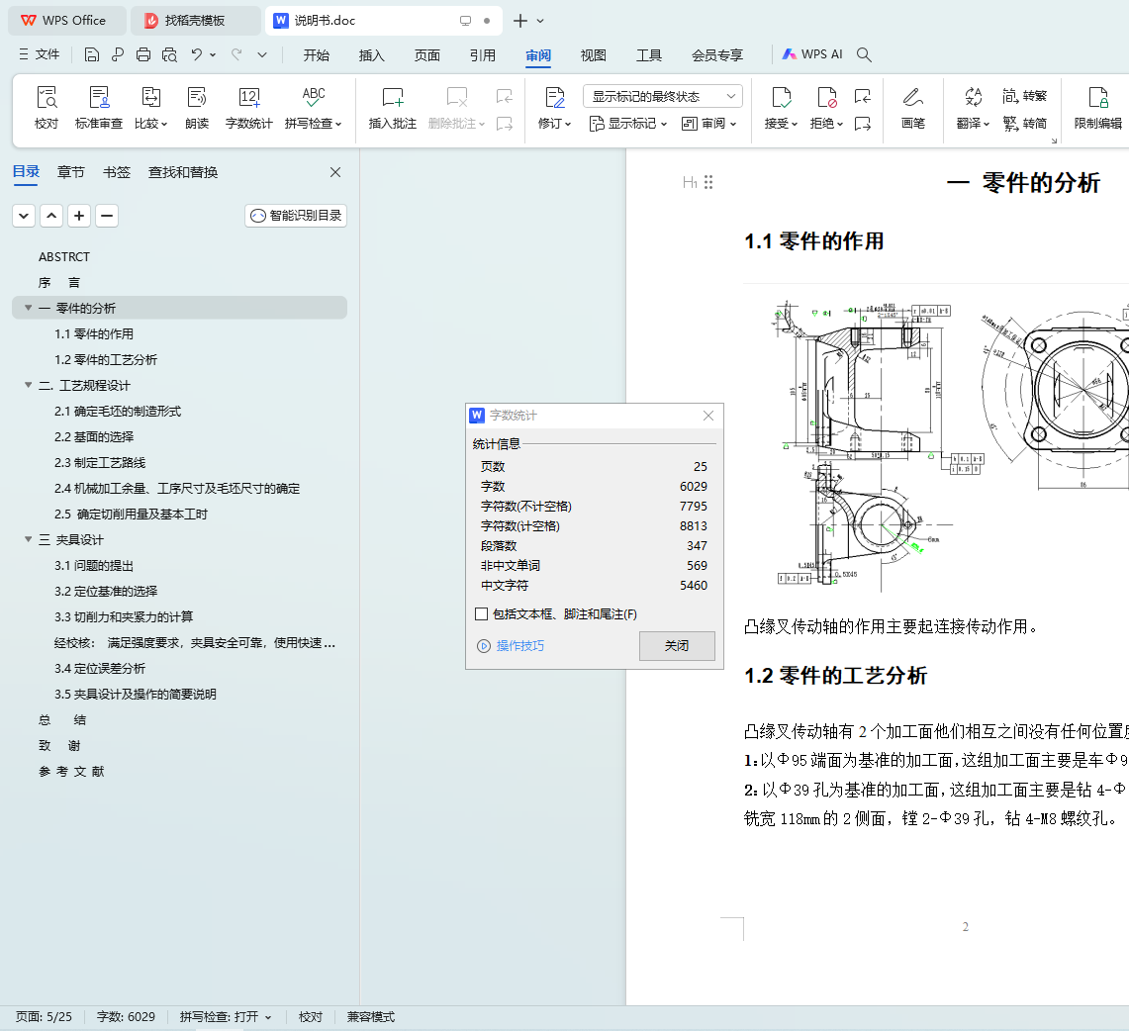Switch to the 视图 ribbon tab
This screenshot has width=1129, height=1031.
click(x=593, y=55)
